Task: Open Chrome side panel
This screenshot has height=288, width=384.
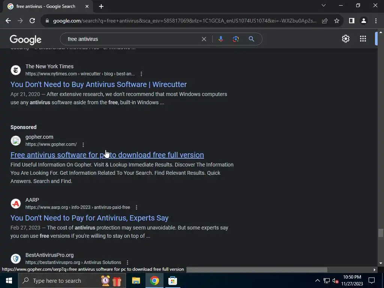Action: [352, 21]
